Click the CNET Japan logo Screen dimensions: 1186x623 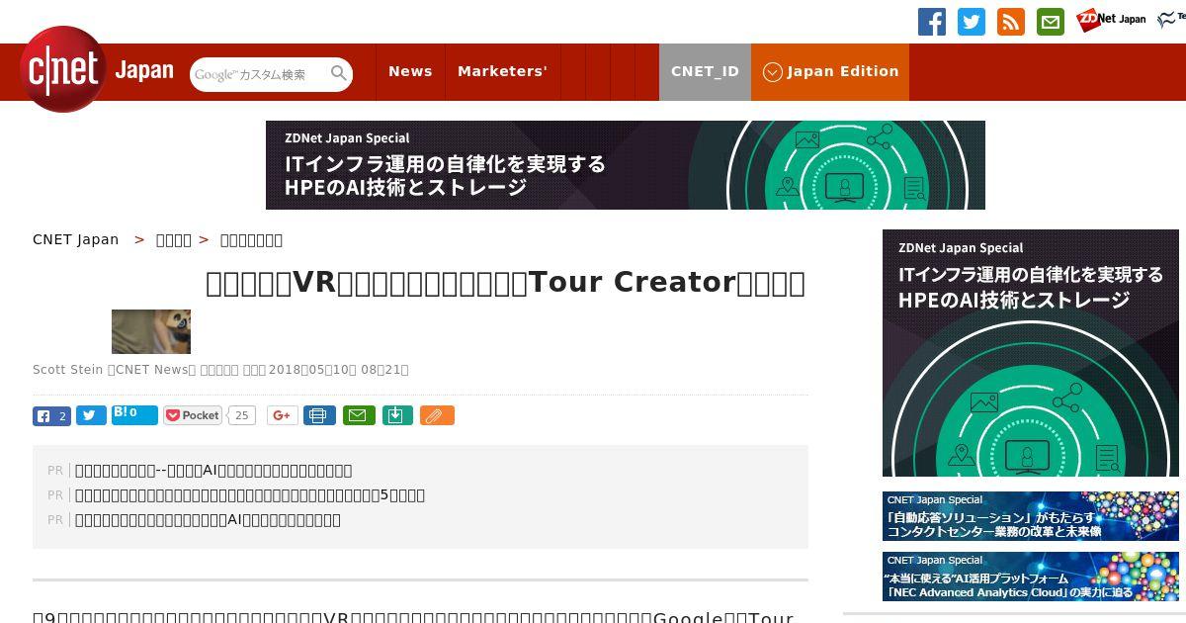tap(97, 69)
